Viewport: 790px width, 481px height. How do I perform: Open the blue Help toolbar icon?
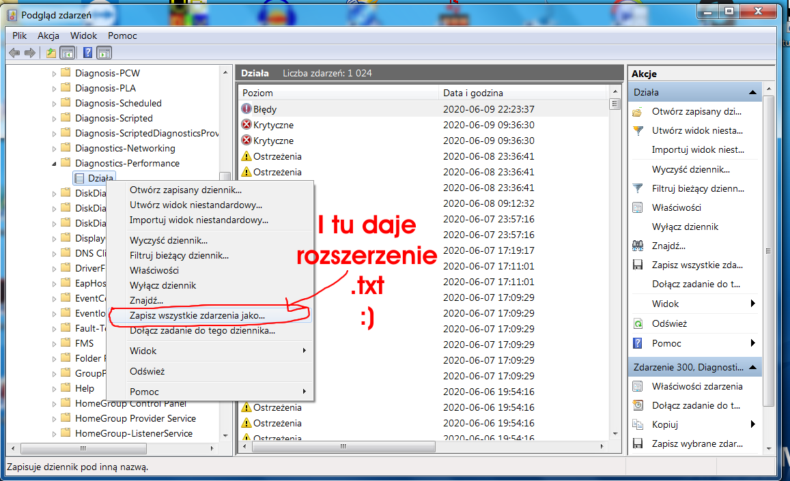(87, 53)
